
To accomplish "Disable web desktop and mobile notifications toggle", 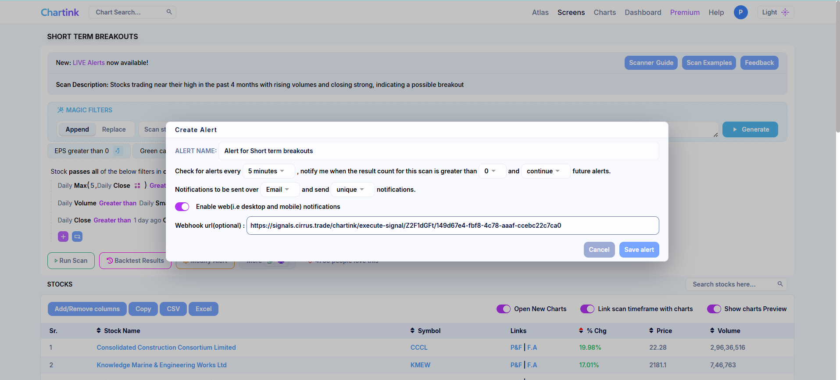I will pyautogui.click(x=182, y=207).
